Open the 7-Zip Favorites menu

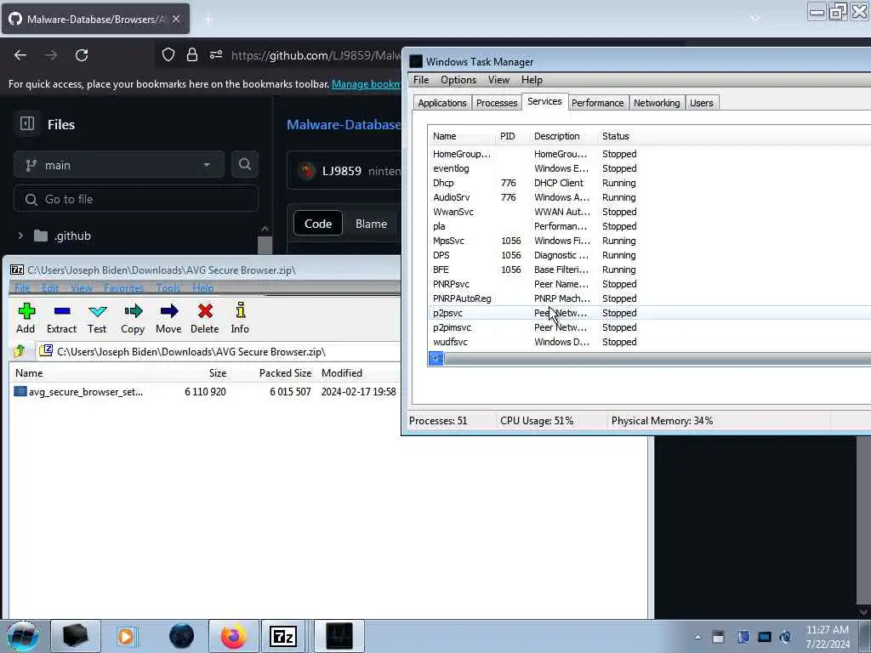tap(123, 287)
